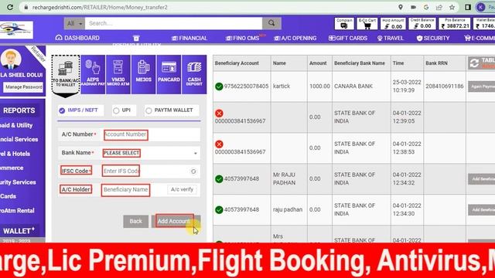Open the E-Co Cart icon

click(x=367, y=24)
